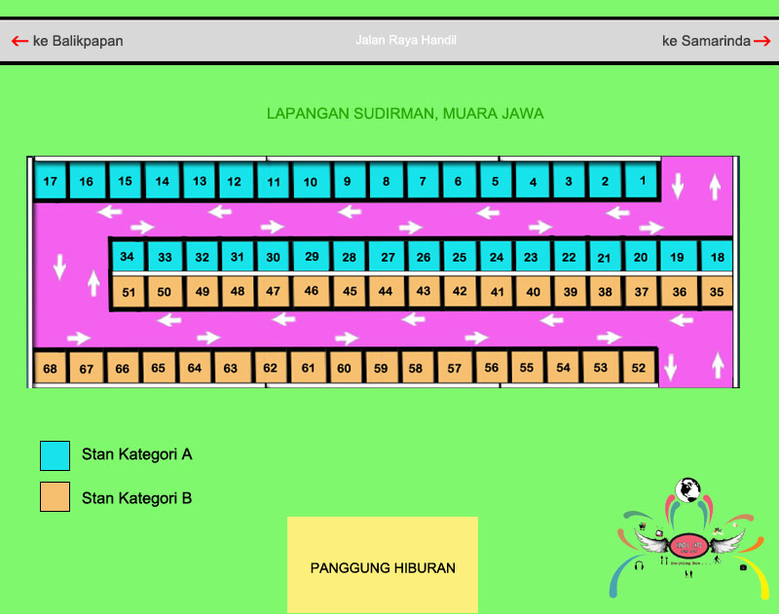
Task: Choose stand number 17
Action: (51, 182)
